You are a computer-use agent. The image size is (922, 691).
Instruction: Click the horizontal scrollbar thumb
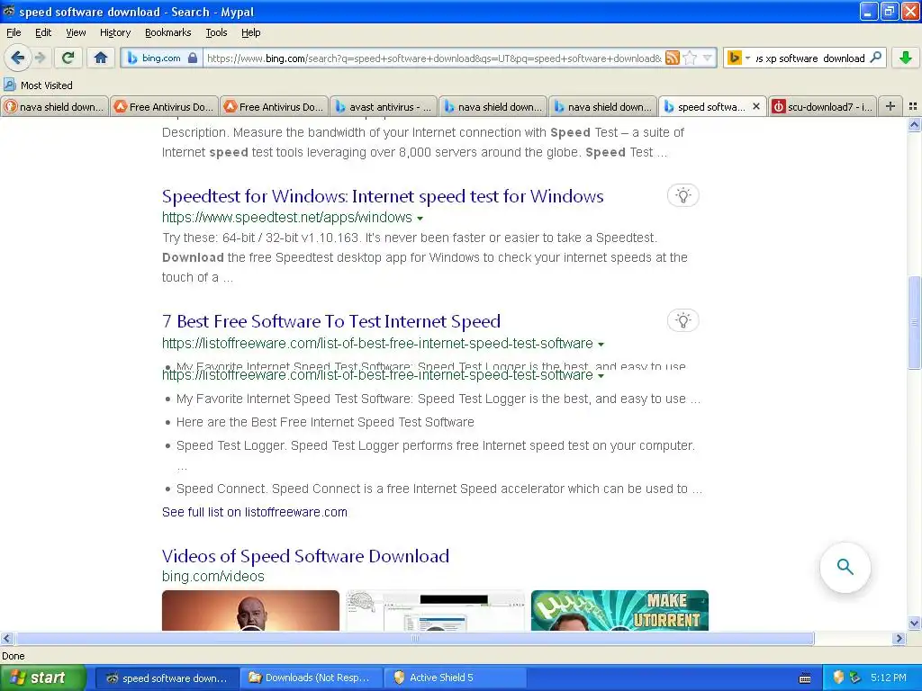point(414,638)
